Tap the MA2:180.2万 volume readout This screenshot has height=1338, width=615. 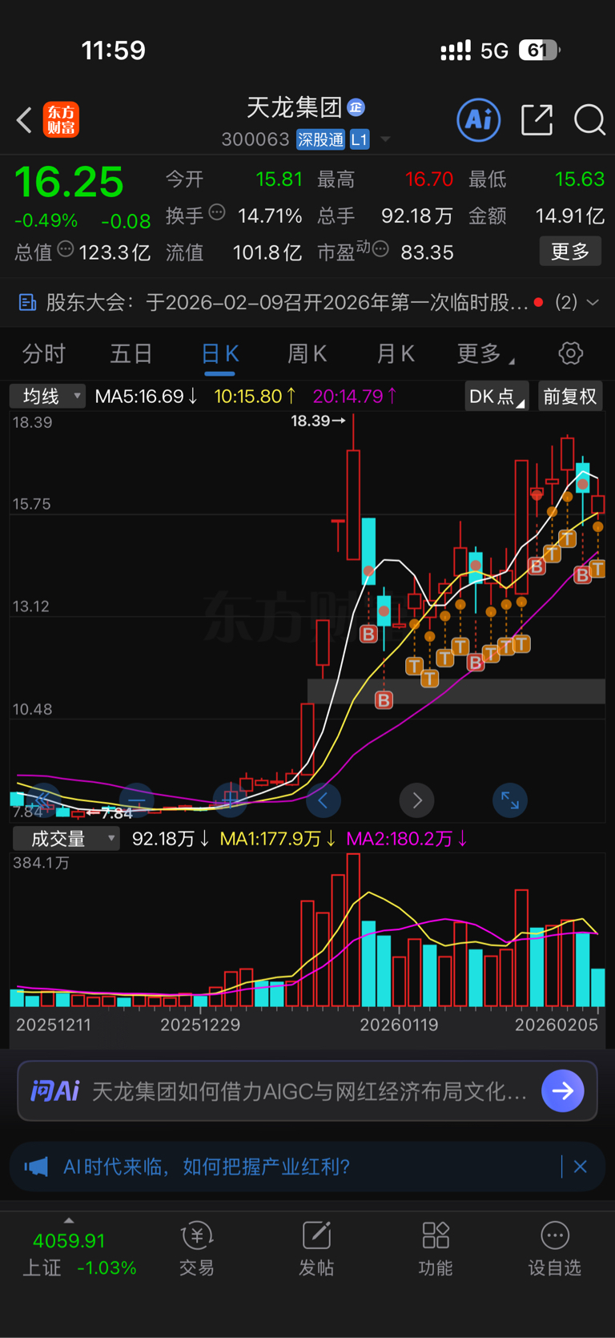coord(407,839)
